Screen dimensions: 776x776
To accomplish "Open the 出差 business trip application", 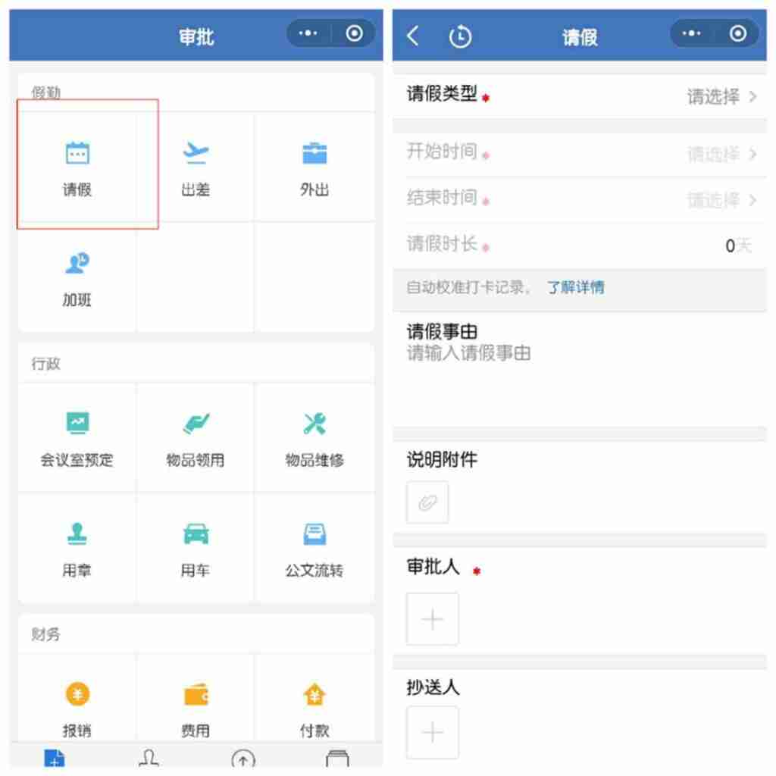I will (x=196, y=167).
